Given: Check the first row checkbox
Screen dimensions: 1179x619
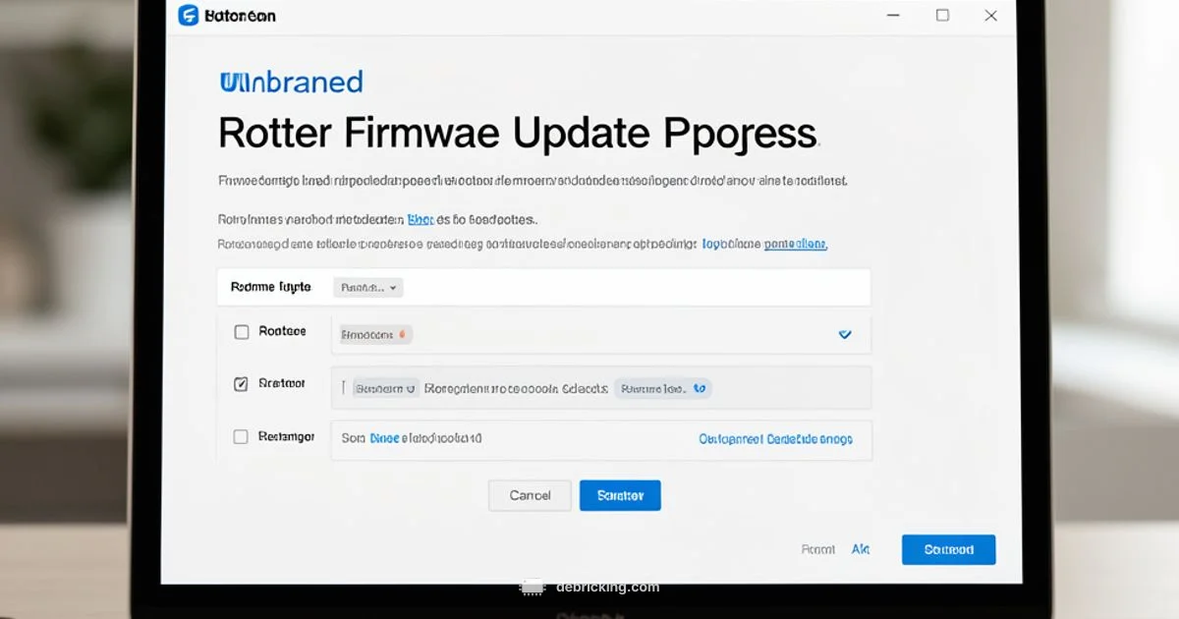Looking at the screenshot, I should pos(241,331).
